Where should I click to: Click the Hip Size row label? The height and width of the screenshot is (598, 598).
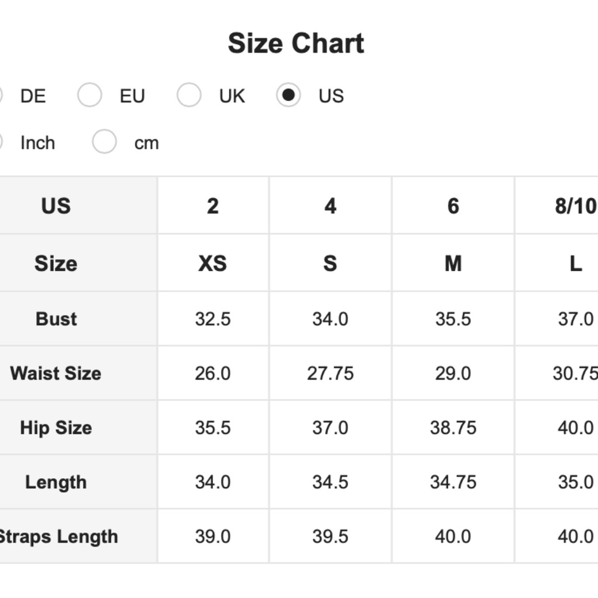(x=56, y=428)
